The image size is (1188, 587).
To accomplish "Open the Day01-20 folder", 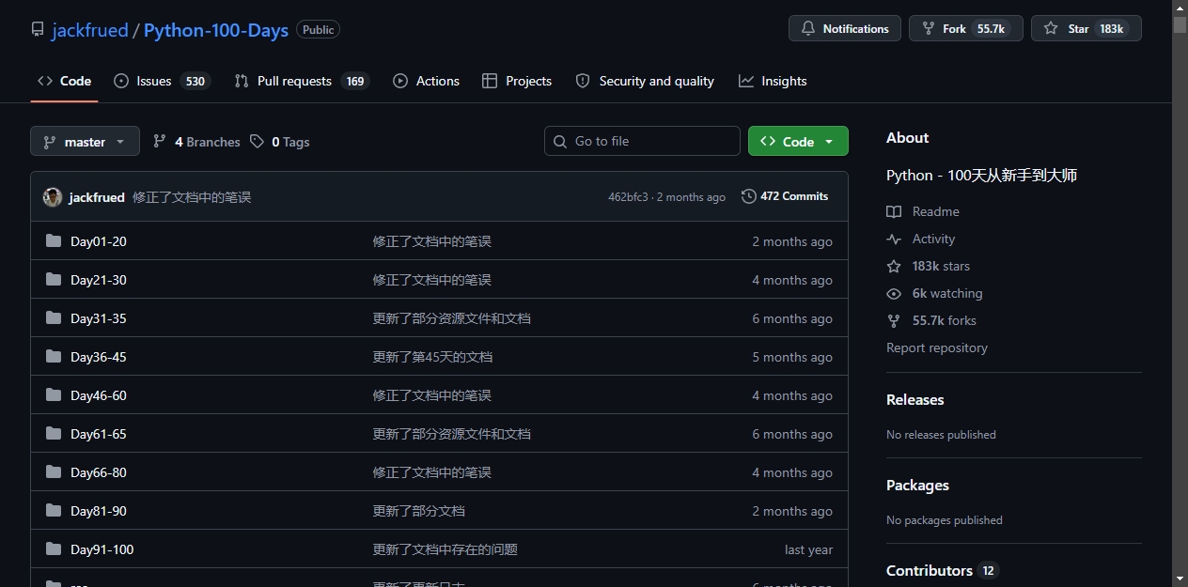I will 99,241.
